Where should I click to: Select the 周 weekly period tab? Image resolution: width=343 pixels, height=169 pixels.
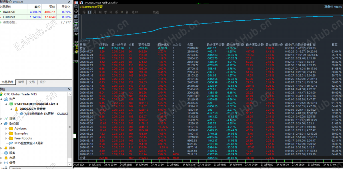click(95, 12)
